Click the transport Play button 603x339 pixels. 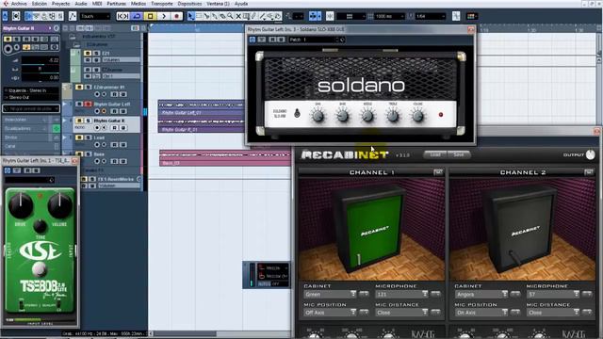[163, 16]
